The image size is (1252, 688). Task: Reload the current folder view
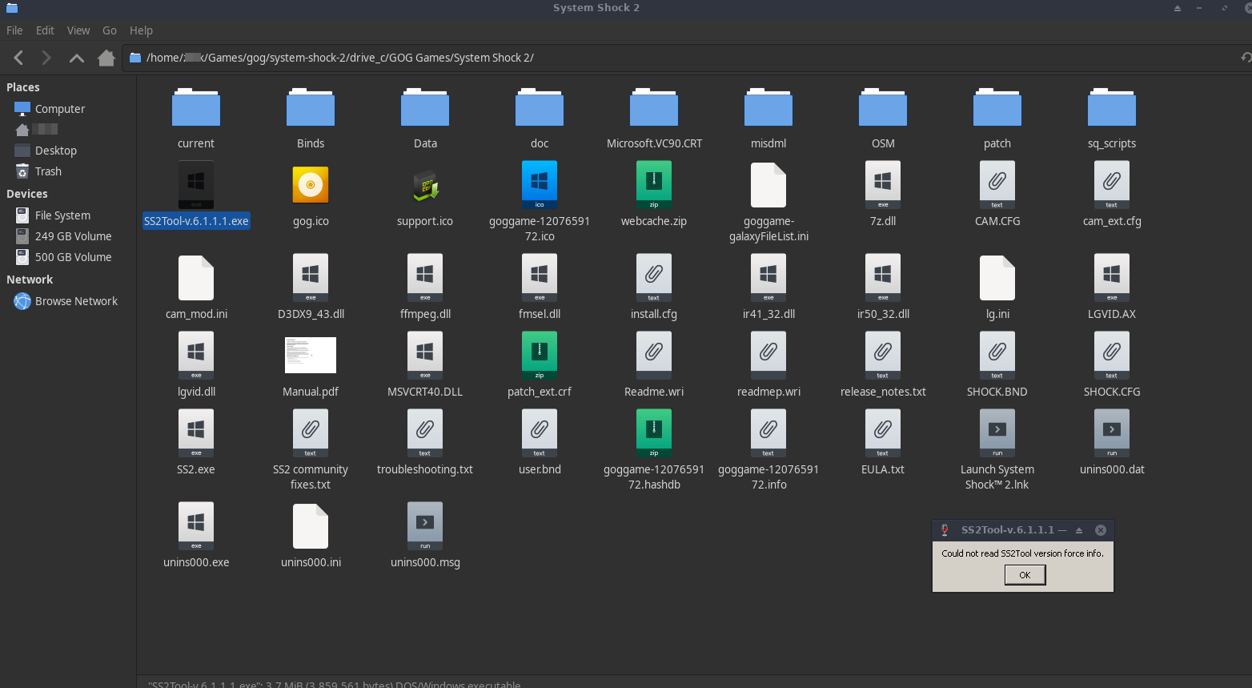(x=1246, y=58)
